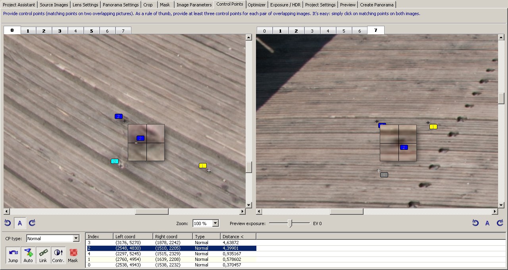Screen dimensions: 508x270
Task: Click the Jump tool icon
Action: point(13,255)
